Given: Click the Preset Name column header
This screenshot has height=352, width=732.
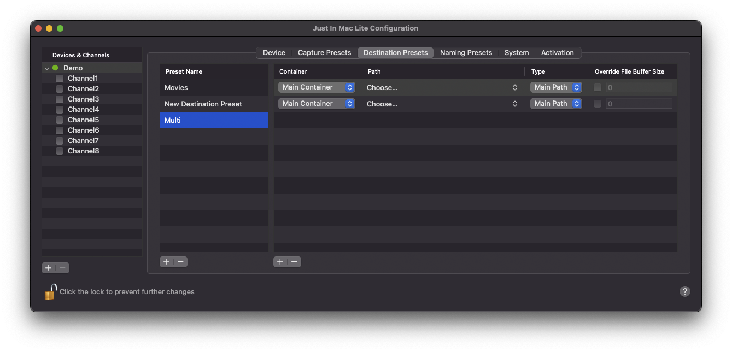Looking at the screenshot, I should [214, 71].
